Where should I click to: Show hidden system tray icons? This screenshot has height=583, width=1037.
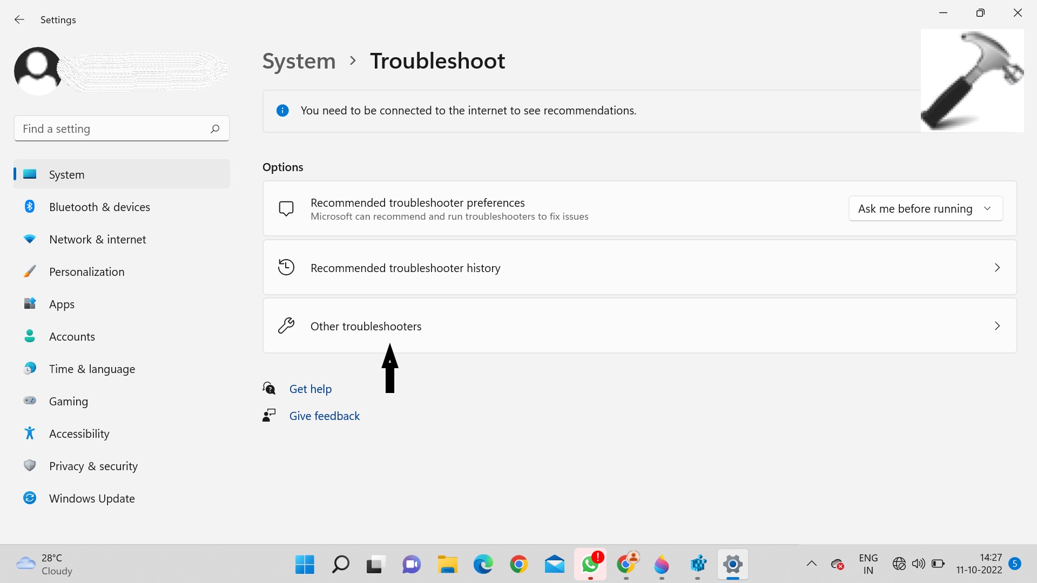coord(811,564)
